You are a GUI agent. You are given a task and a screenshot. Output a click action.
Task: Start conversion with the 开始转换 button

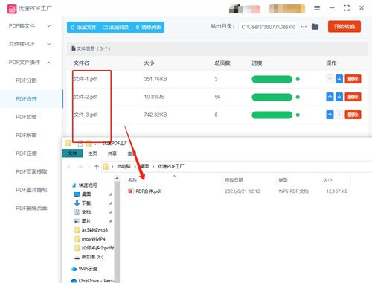click(x=344, y=27)
